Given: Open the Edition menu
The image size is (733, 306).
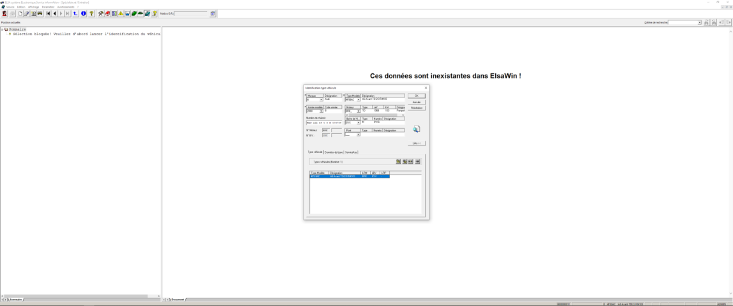Looking at the screenshot, I should pos(21,7).
